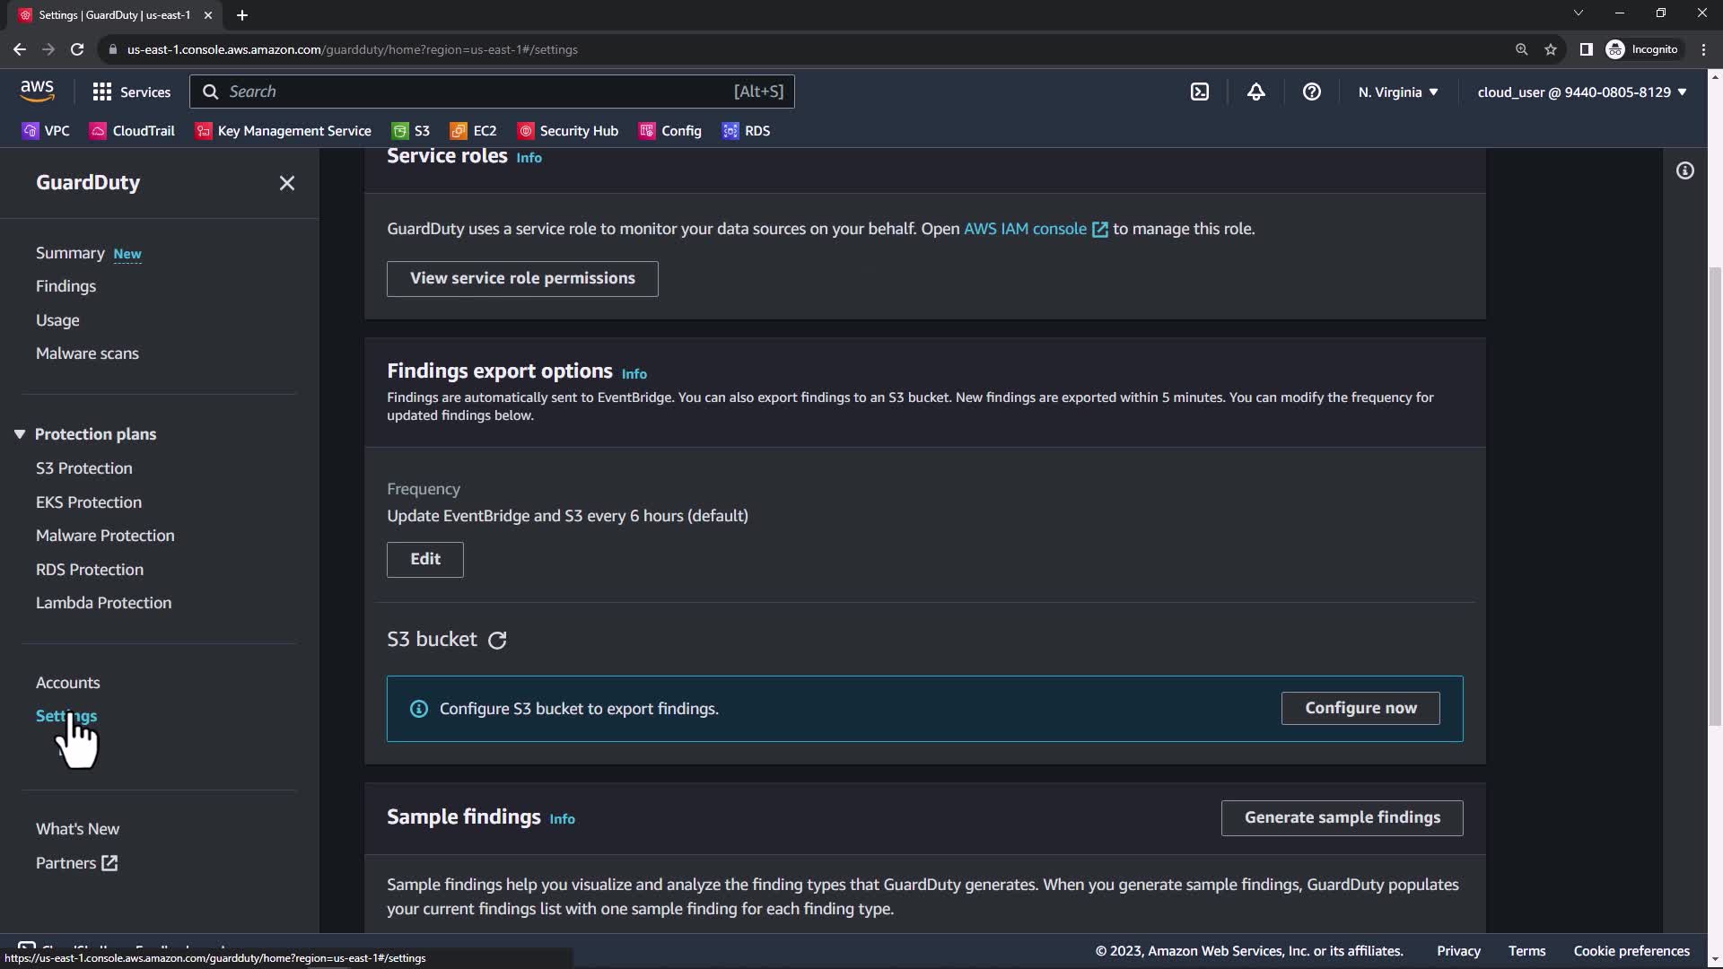Open the Services menu
Viewport: 1723px width, 969px height.
131,92
